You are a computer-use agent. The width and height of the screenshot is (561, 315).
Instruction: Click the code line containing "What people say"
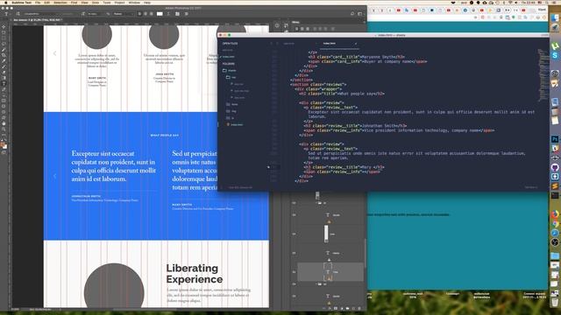pyautogui.click(x=342, y=94)
